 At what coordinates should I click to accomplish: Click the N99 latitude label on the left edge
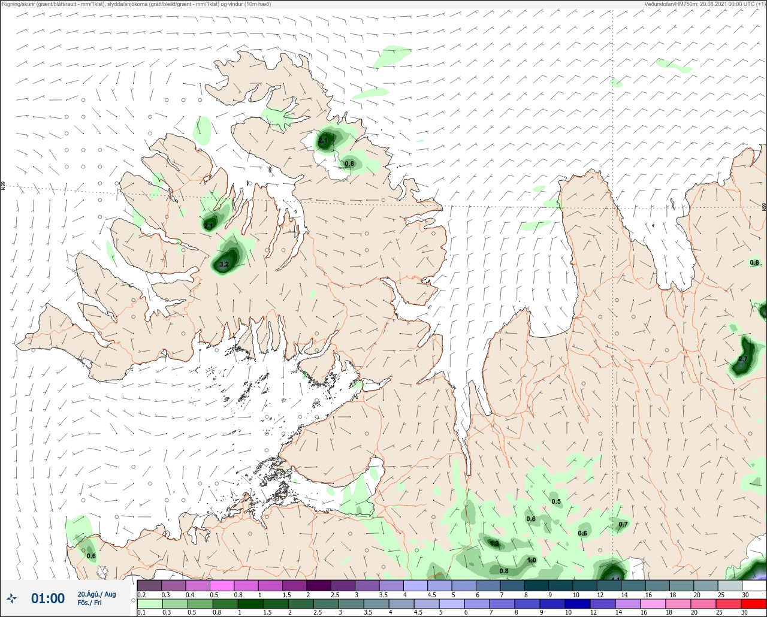click(3, 186)
